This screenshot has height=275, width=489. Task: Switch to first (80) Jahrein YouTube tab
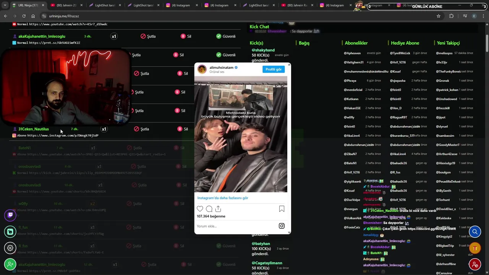66,5
